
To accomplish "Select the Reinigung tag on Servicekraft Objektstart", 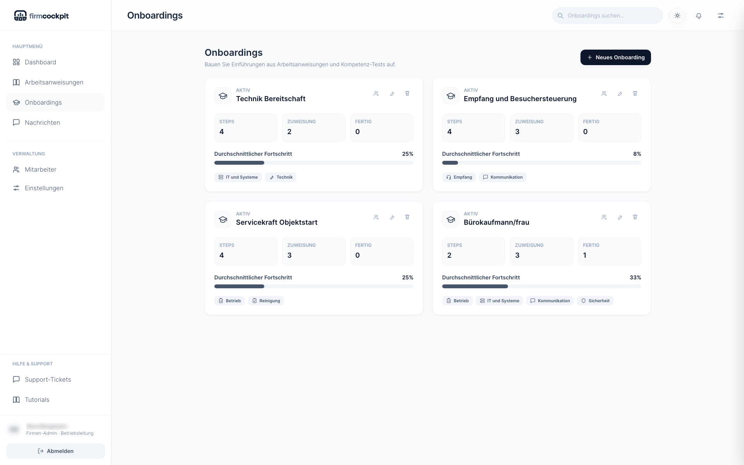I will pos(266,301).
